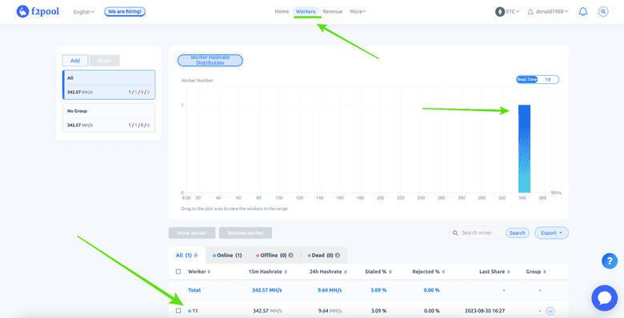
Task: Click the info icon beside Dead tab
Action: [338, 255]
